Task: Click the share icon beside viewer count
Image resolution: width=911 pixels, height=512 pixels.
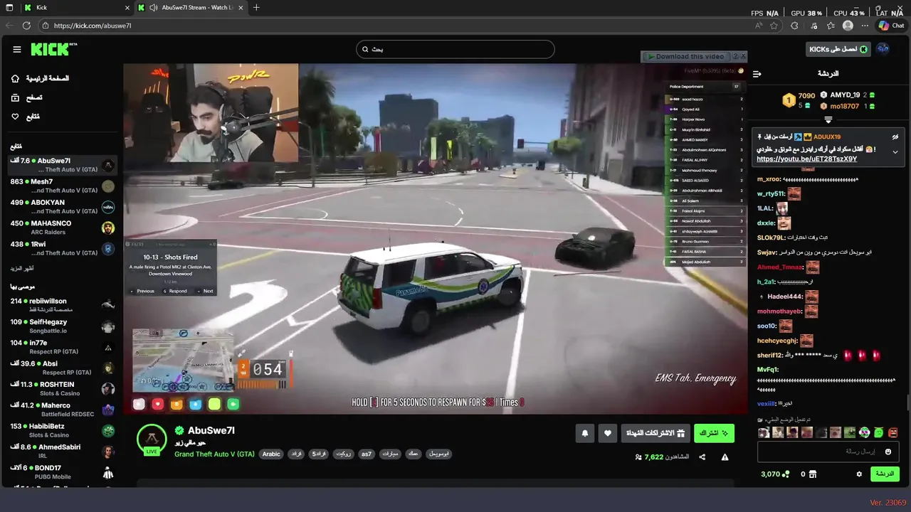Action: 702,457
